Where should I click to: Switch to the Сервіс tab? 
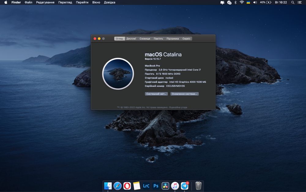[x=186, y=39]
